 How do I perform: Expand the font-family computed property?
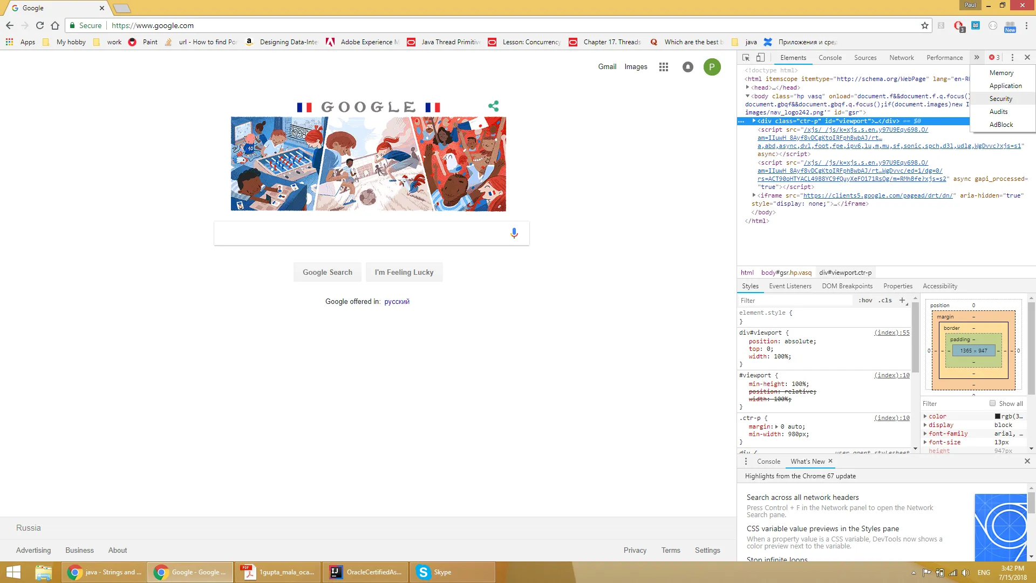(x=925, y=433)
